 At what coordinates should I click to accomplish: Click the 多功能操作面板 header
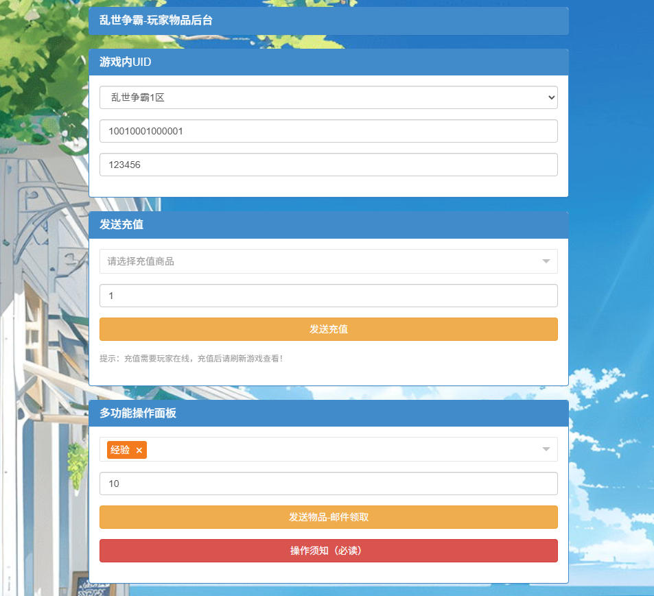pyautogui.click(x=328, y=413)
